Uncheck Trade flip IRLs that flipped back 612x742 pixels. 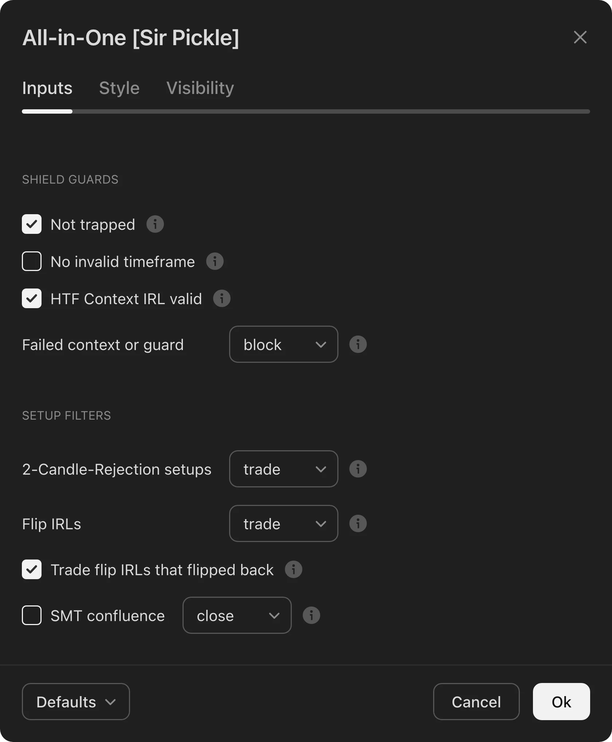(32, 569)
